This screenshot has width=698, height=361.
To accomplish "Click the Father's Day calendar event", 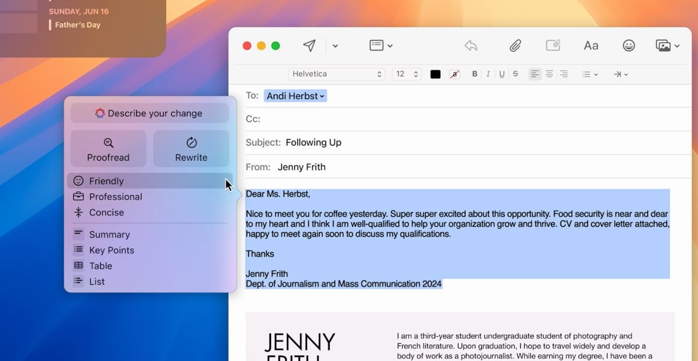I will (77, 25).
